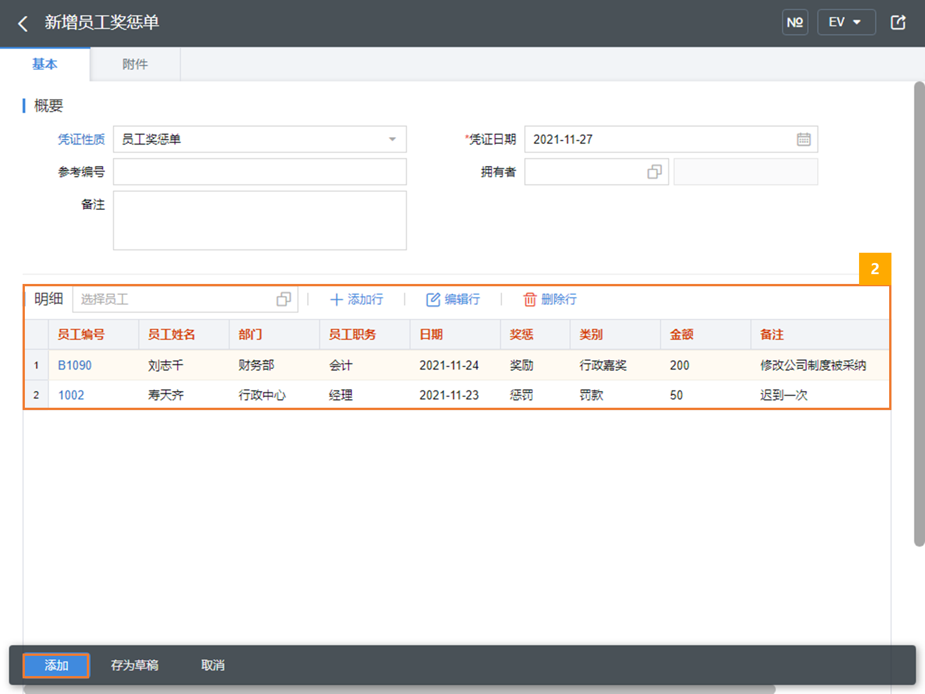Click the 选择员工 input field

click(x=185, y=299)
